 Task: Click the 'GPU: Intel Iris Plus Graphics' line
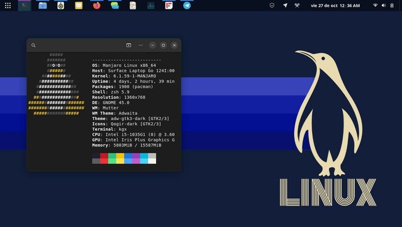coord(133,140)
